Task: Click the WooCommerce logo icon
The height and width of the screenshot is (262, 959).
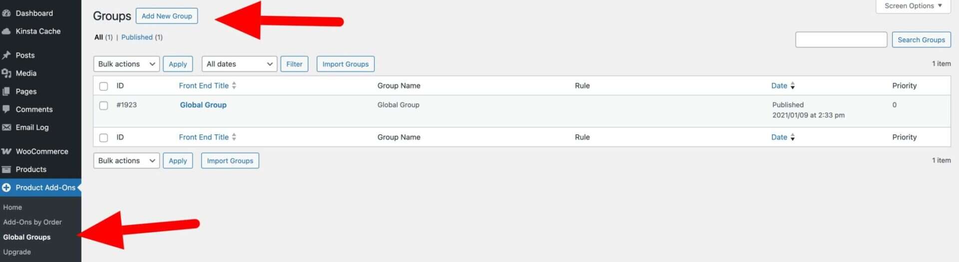Action: pyautogui.click(x=6, y=151)
